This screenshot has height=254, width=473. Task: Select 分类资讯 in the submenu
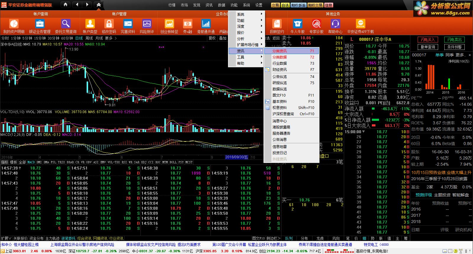(x=291, y=51)
